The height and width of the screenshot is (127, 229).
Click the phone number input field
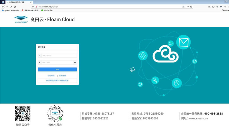click(x=59, y=56)
